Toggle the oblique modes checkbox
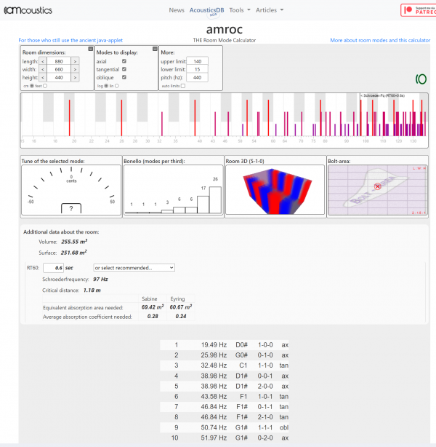436x447 pixels. click(x=124, y=78)
